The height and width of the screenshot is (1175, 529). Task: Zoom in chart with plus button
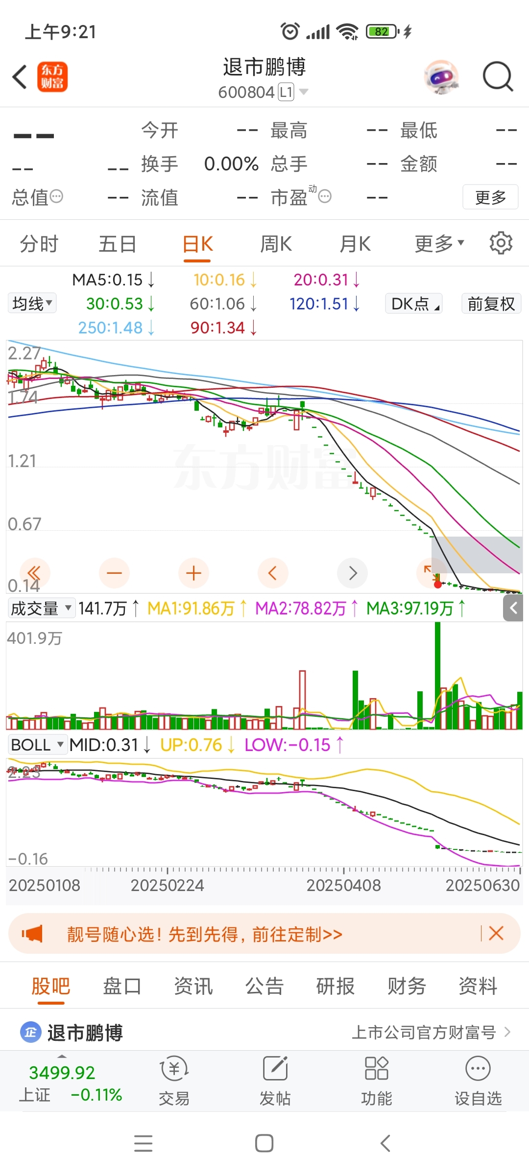pyautogui.click(x=193, y=573)
